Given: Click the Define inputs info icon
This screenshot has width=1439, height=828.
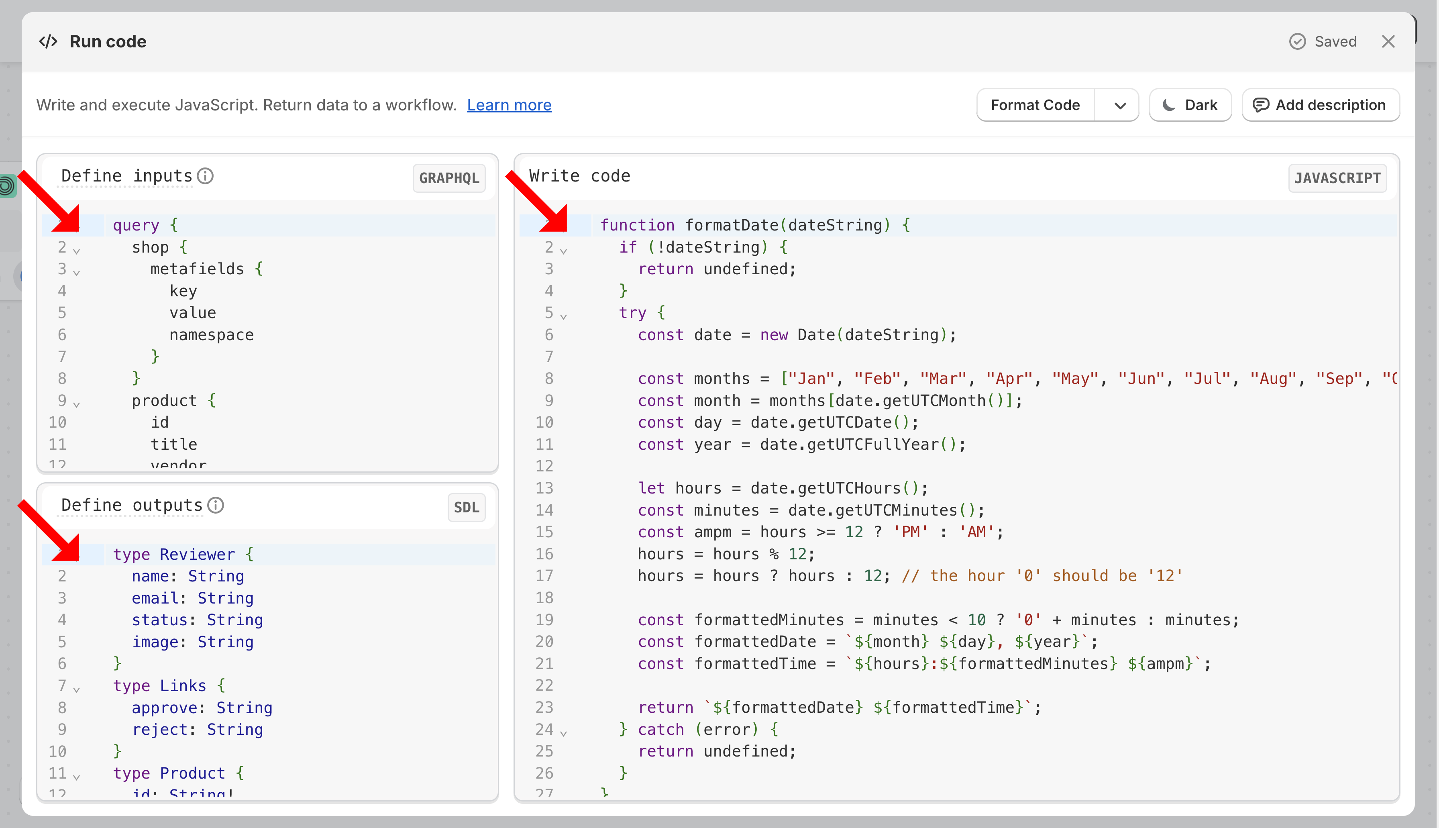Looking at the screenshot, I should pos(205,176).
